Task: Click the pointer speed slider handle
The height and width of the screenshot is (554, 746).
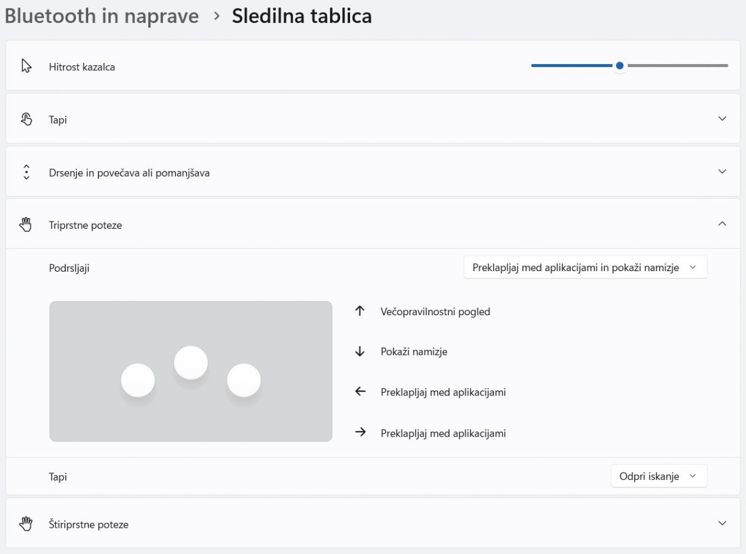Action: [619, 65]
